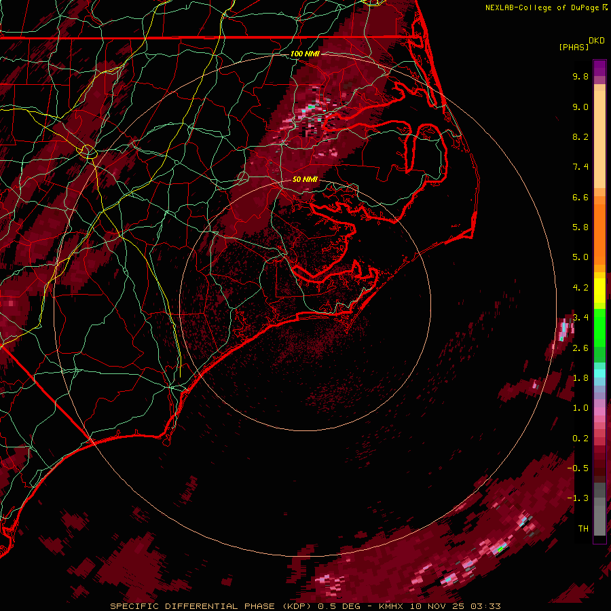Click the 4.2 scale value
611x611 pixels.
pos(580,288)
